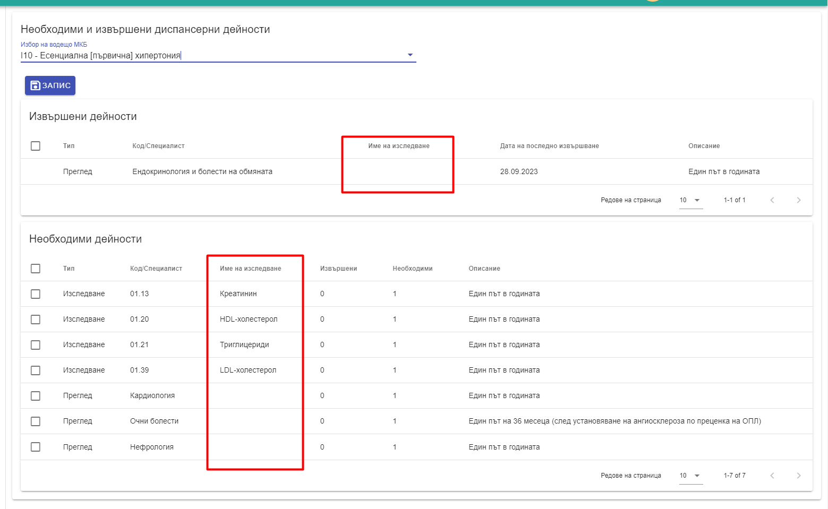
Task: Click Дата на последно извършване column header
Action: click(549, 146)
